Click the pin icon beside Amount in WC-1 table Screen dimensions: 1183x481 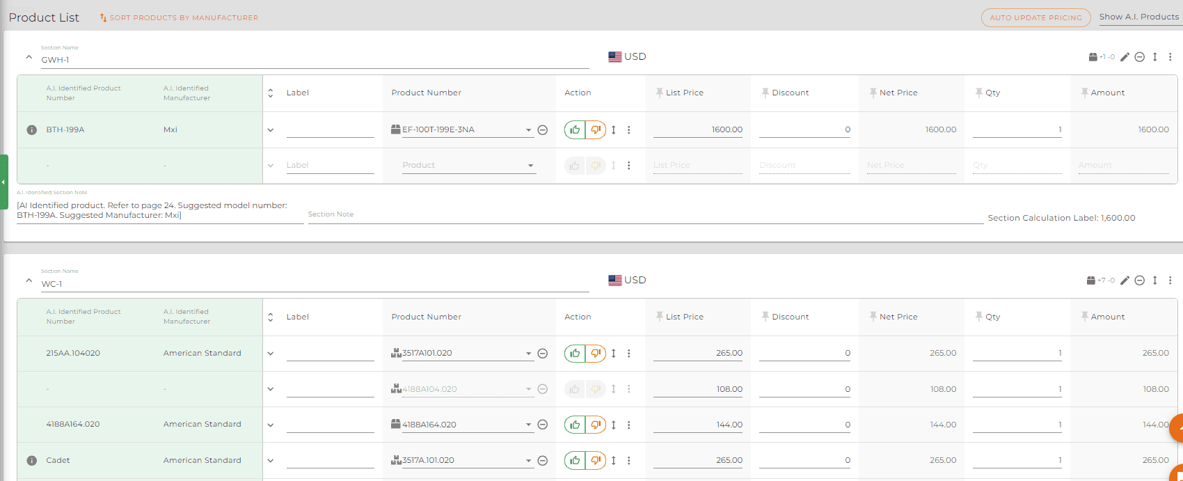point(1084,317)
